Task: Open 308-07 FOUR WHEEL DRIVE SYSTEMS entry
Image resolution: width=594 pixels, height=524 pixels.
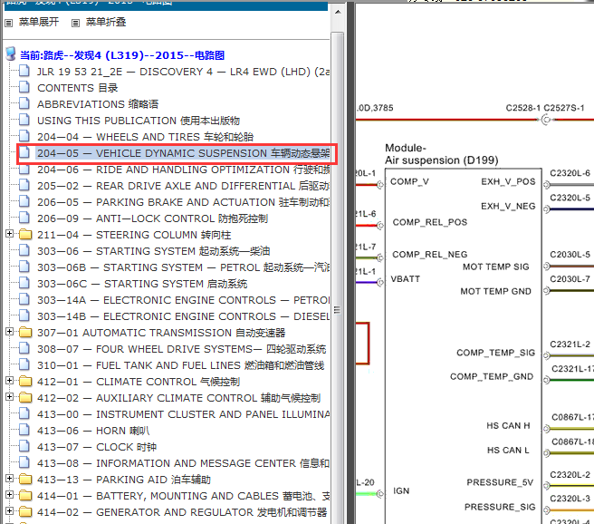Action: [181, 349]
